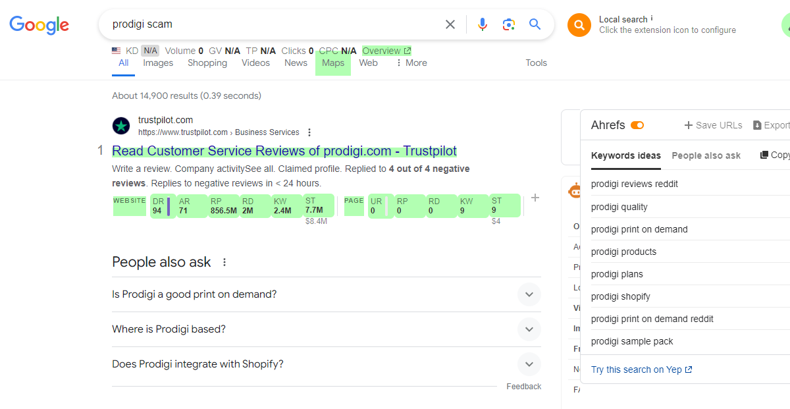This screenshot has width=790, height=409.
Task: Select 'prodigi print on demand reddit' keyword
Action: tap(652, 319)
